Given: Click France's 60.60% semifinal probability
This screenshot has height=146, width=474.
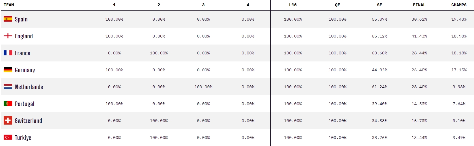Looking at the screenshot, I should [x=380, y=53].
